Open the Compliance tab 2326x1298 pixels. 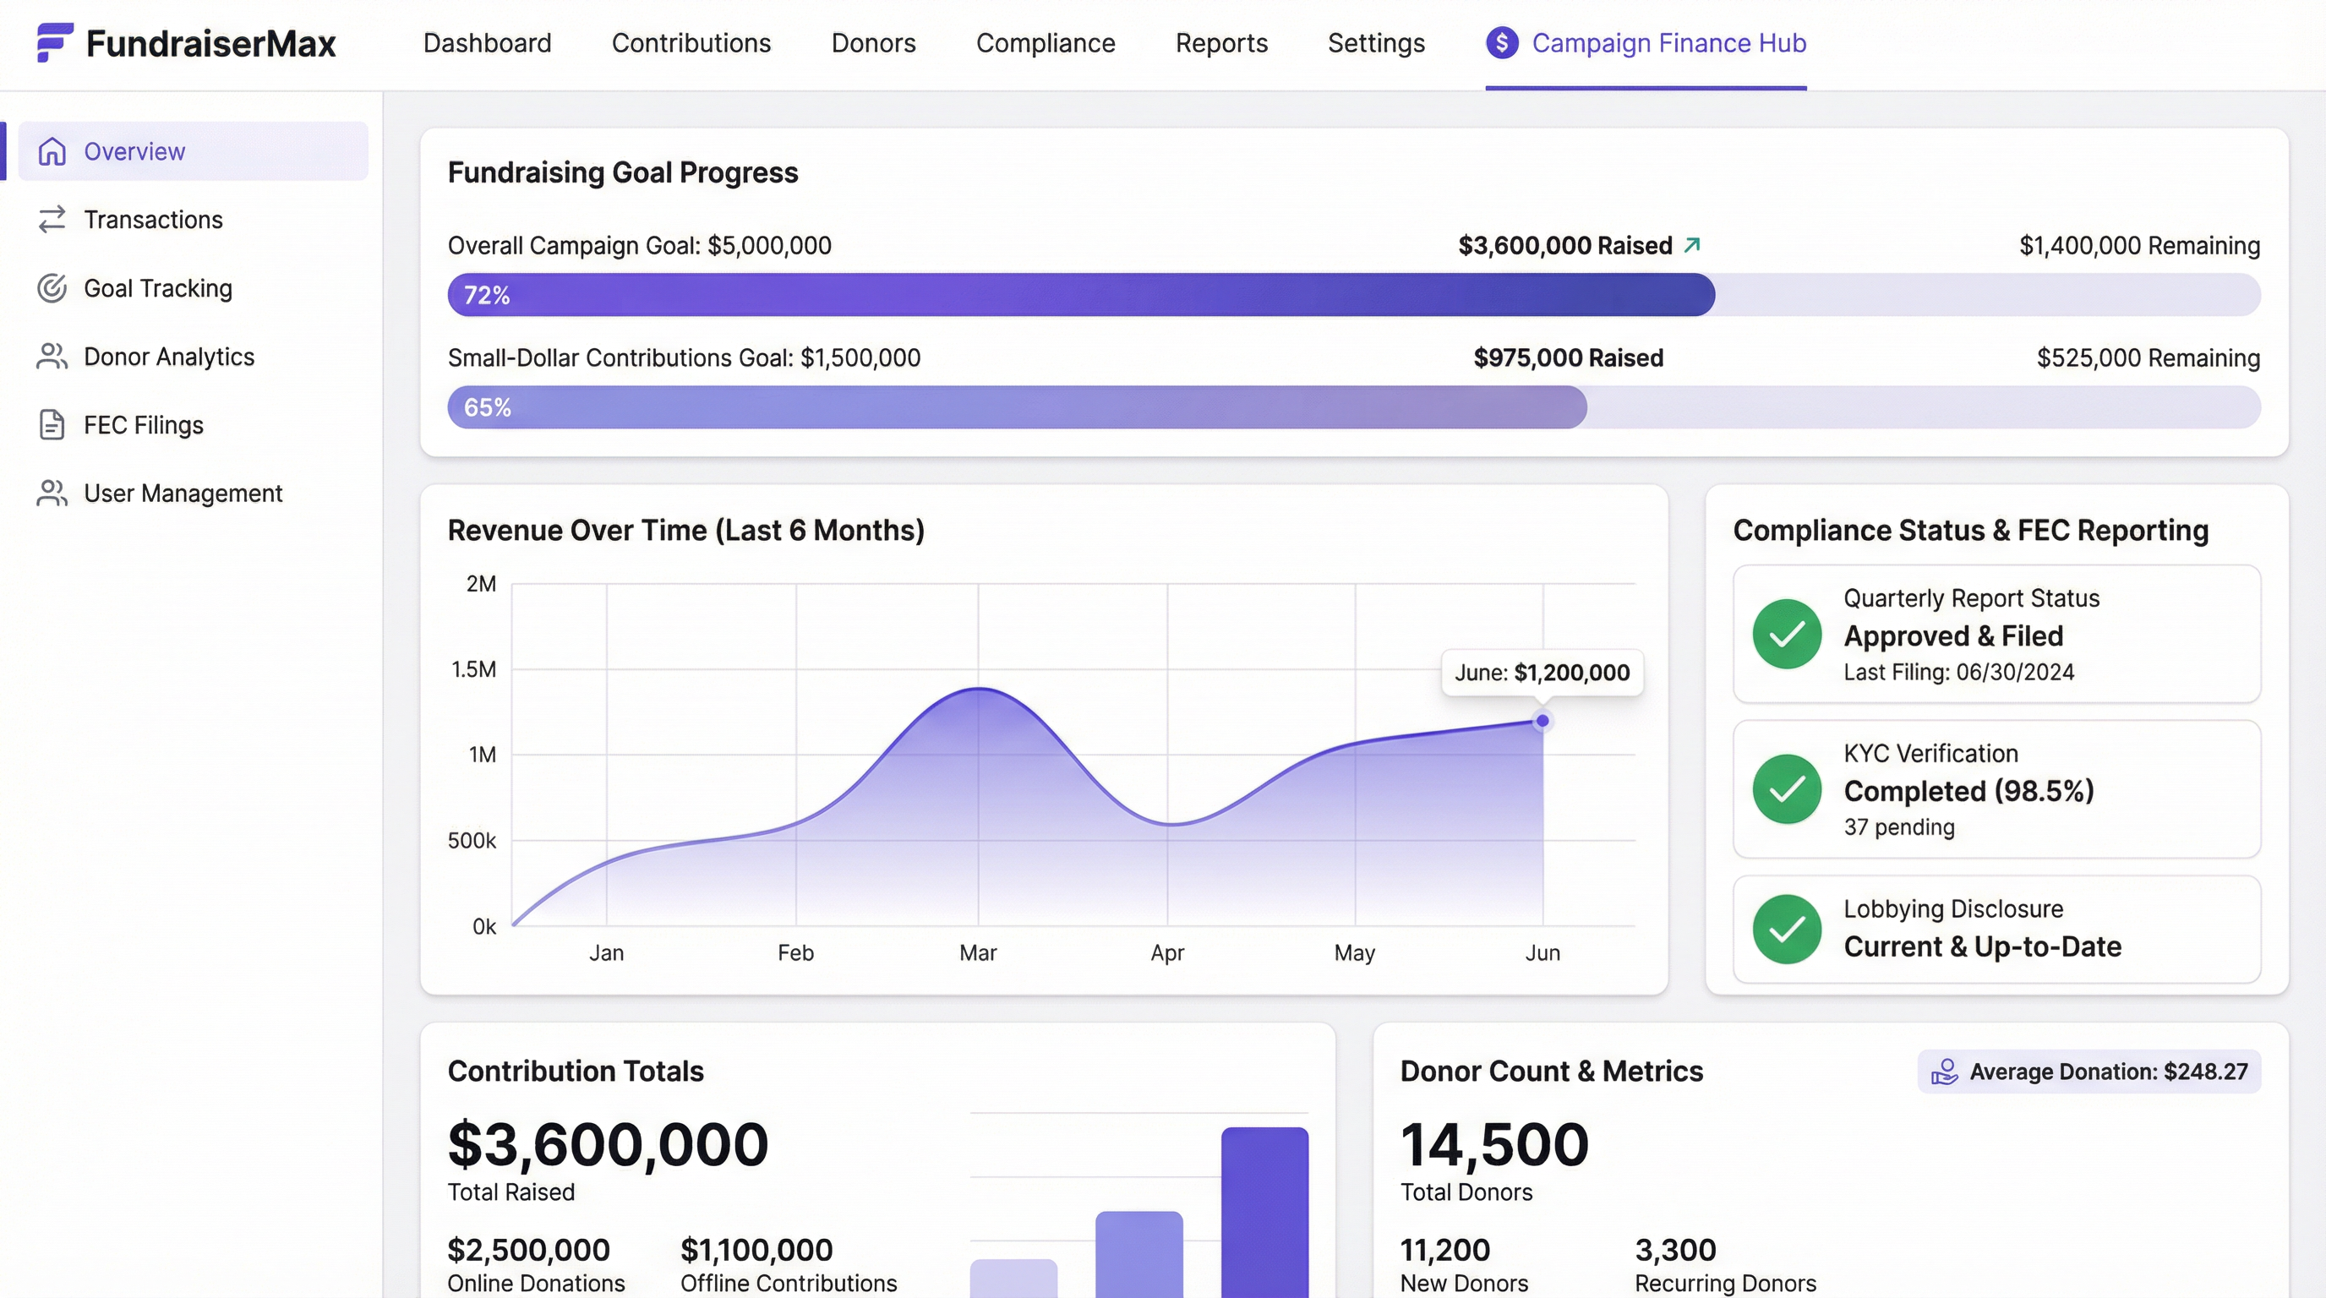[x=1045, y=42]
